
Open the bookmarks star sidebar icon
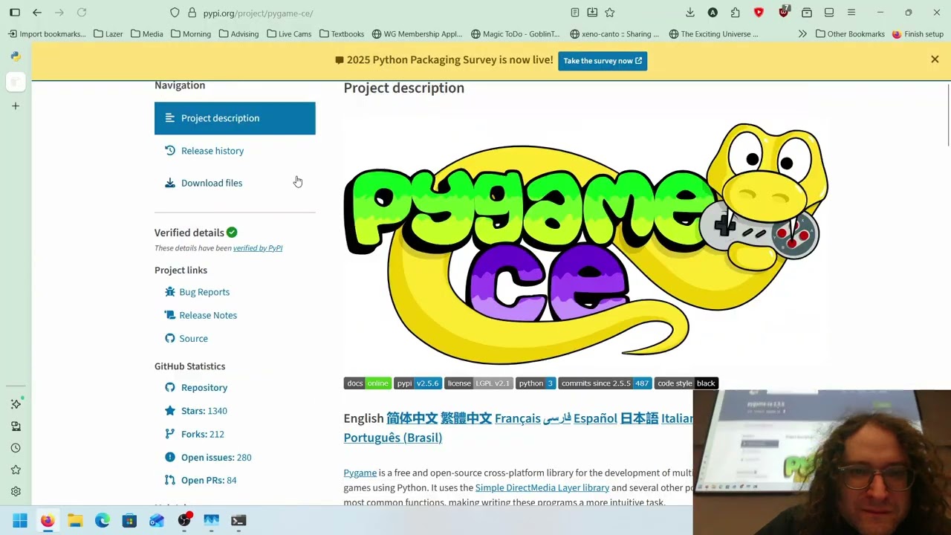click(16, 470)
